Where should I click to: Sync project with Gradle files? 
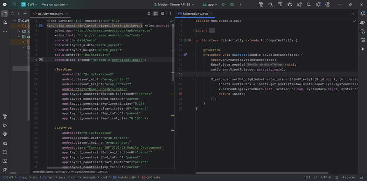click(299, 5)
